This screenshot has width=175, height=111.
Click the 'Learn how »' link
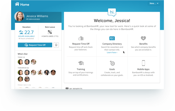tap(112, 52)
